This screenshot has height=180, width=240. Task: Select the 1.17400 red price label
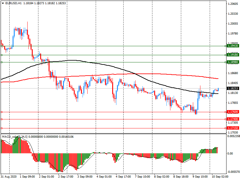233,119
